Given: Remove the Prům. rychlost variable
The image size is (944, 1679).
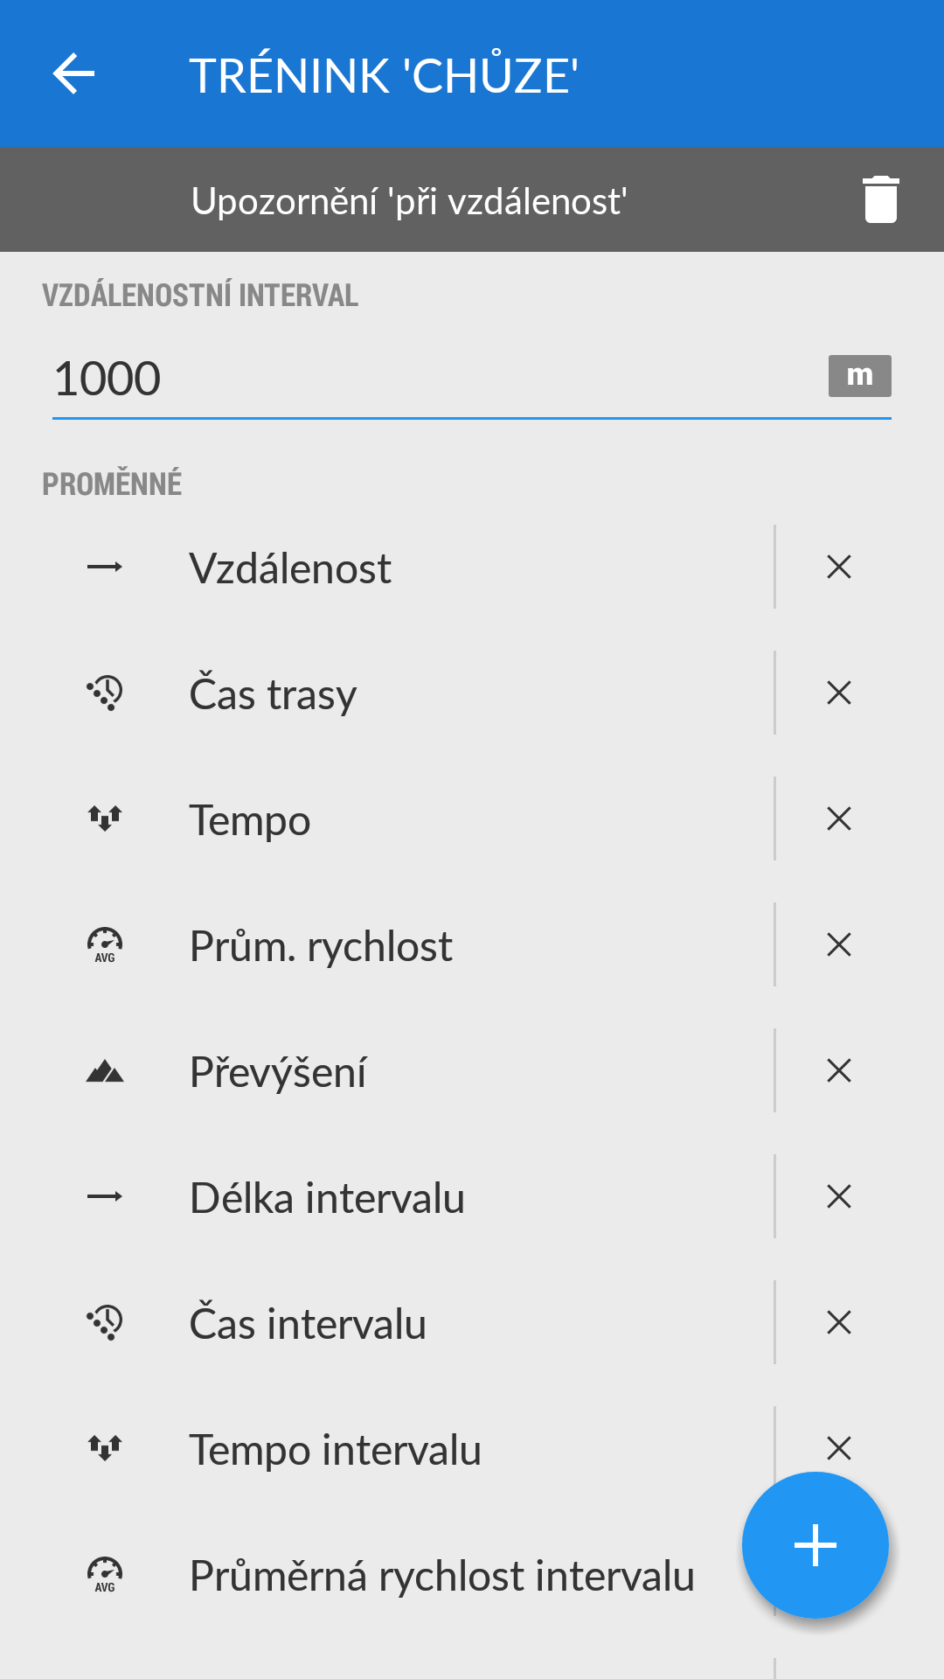Looking at the screenshot, I should 839,945.
